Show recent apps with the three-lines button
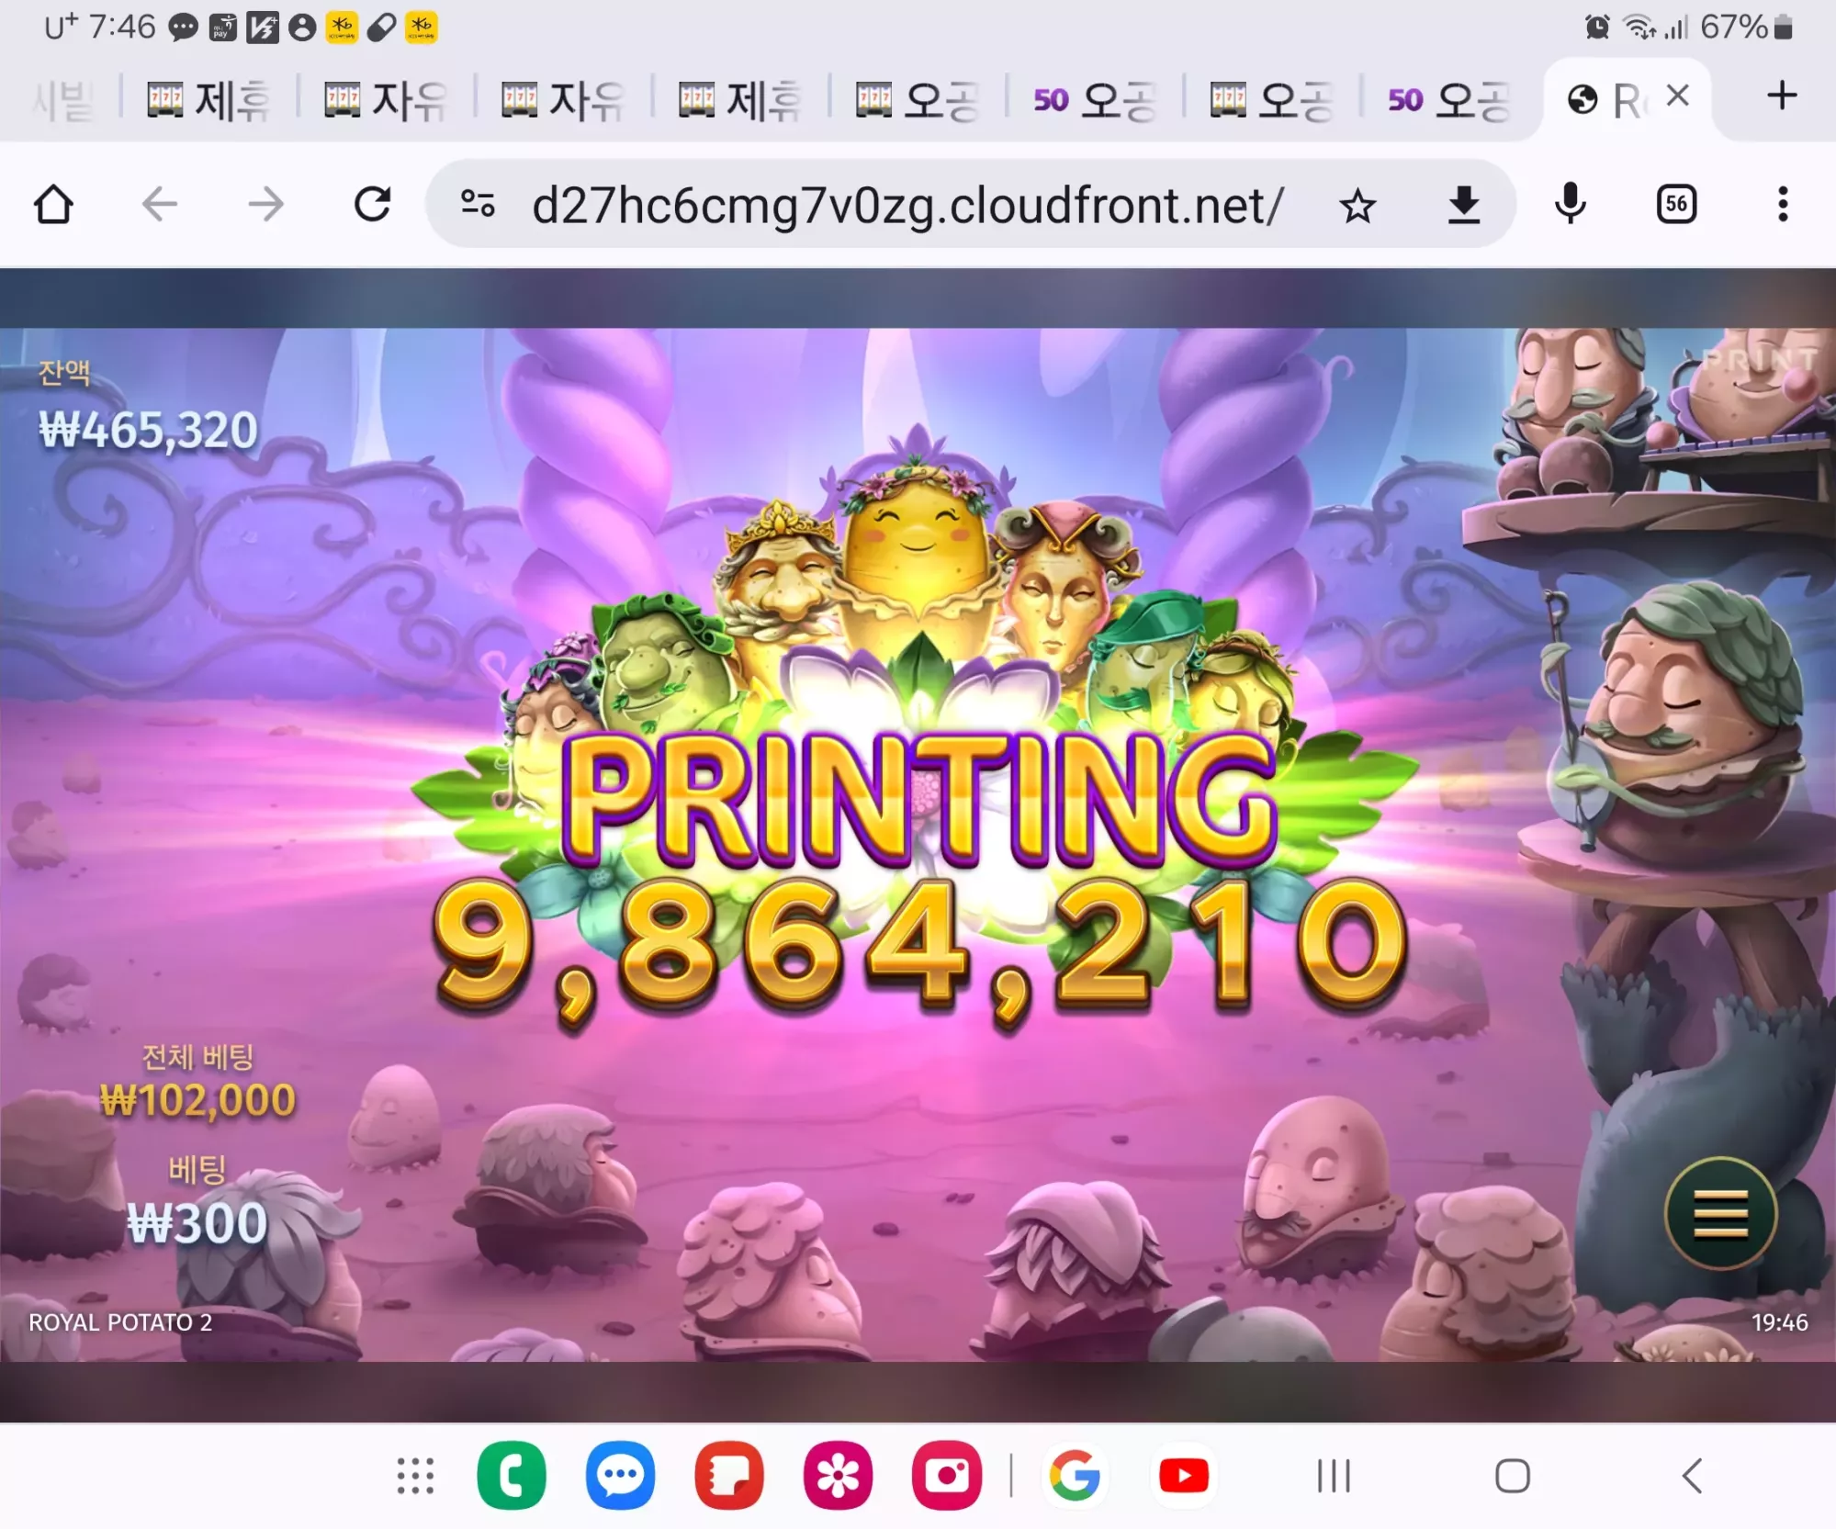 coord(1334,1477)
